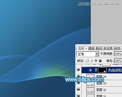Enable lock transparent pixels icon

tap(87, 61)
